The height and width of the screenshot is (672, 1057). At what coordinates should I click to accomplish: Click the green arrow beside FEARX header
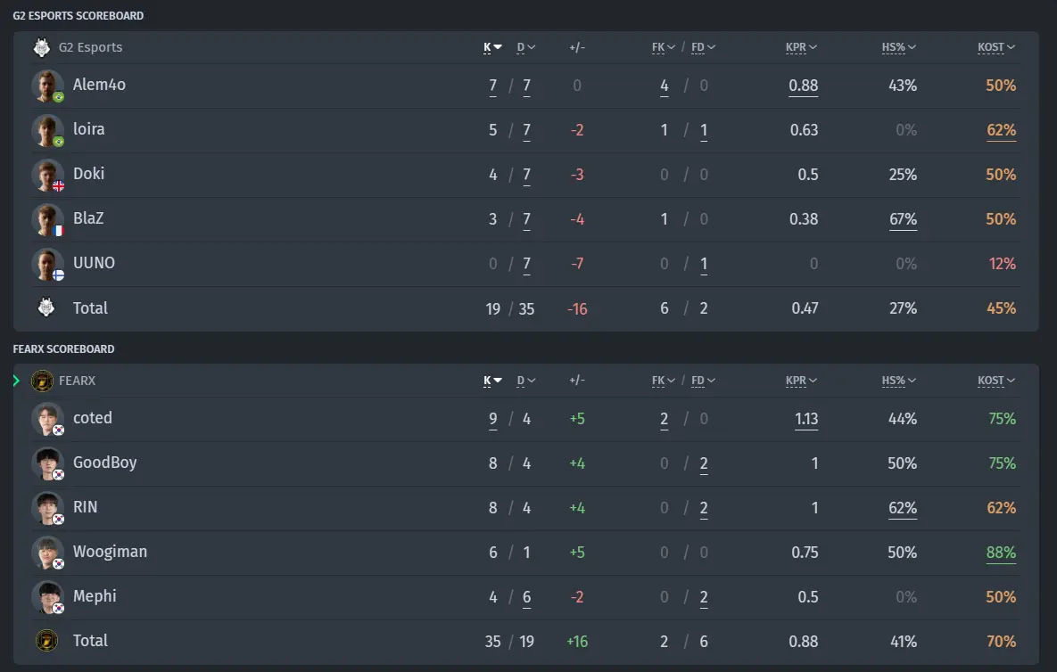coord(17,381)
